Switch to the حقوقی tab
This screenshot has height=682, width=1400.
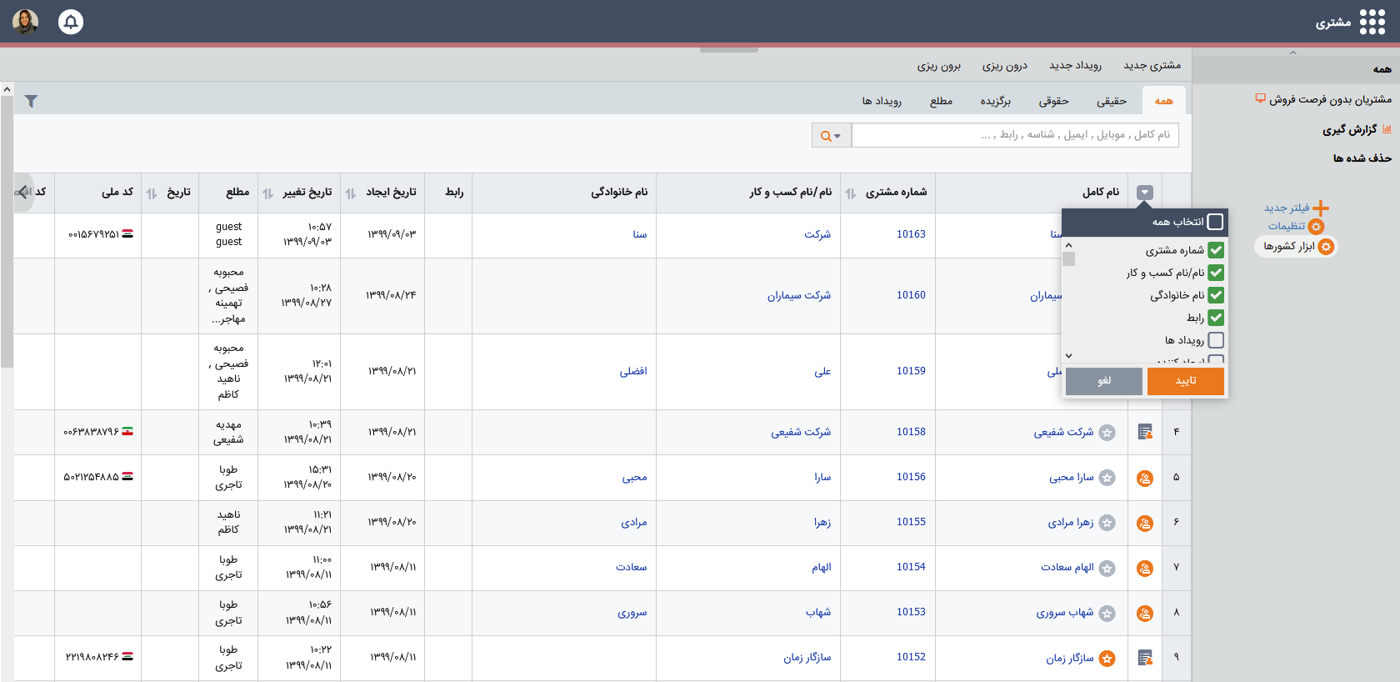click(1053, 101)
